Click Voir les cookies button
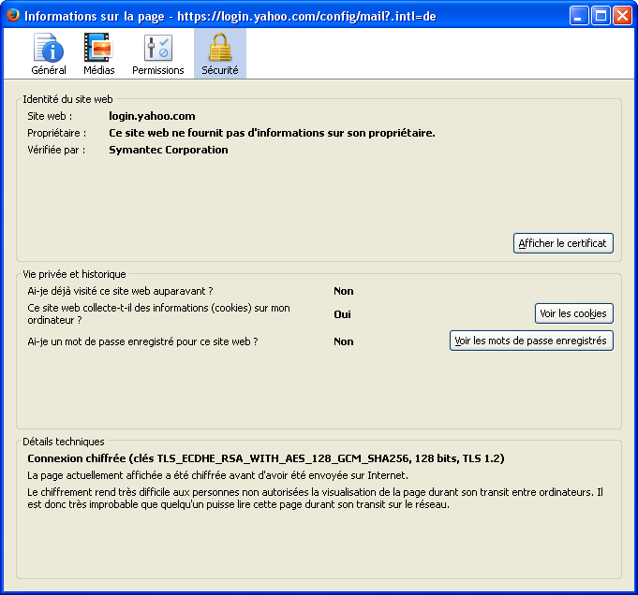This screenshot has height=595, width=638. (573, 313)
